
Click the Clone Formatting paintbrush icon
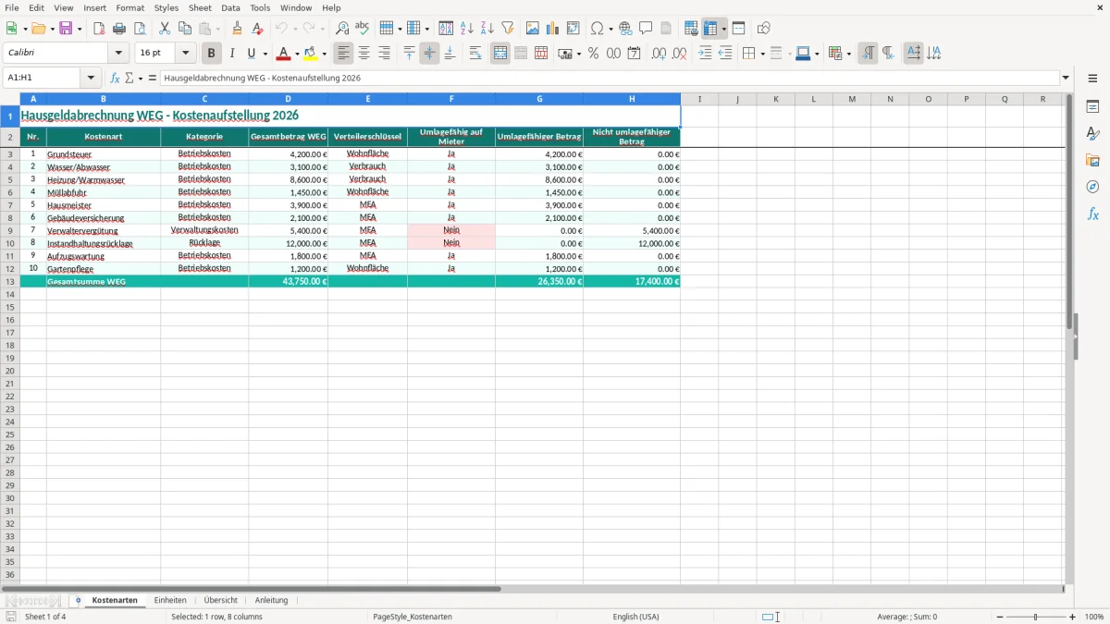tap(238, 29)
